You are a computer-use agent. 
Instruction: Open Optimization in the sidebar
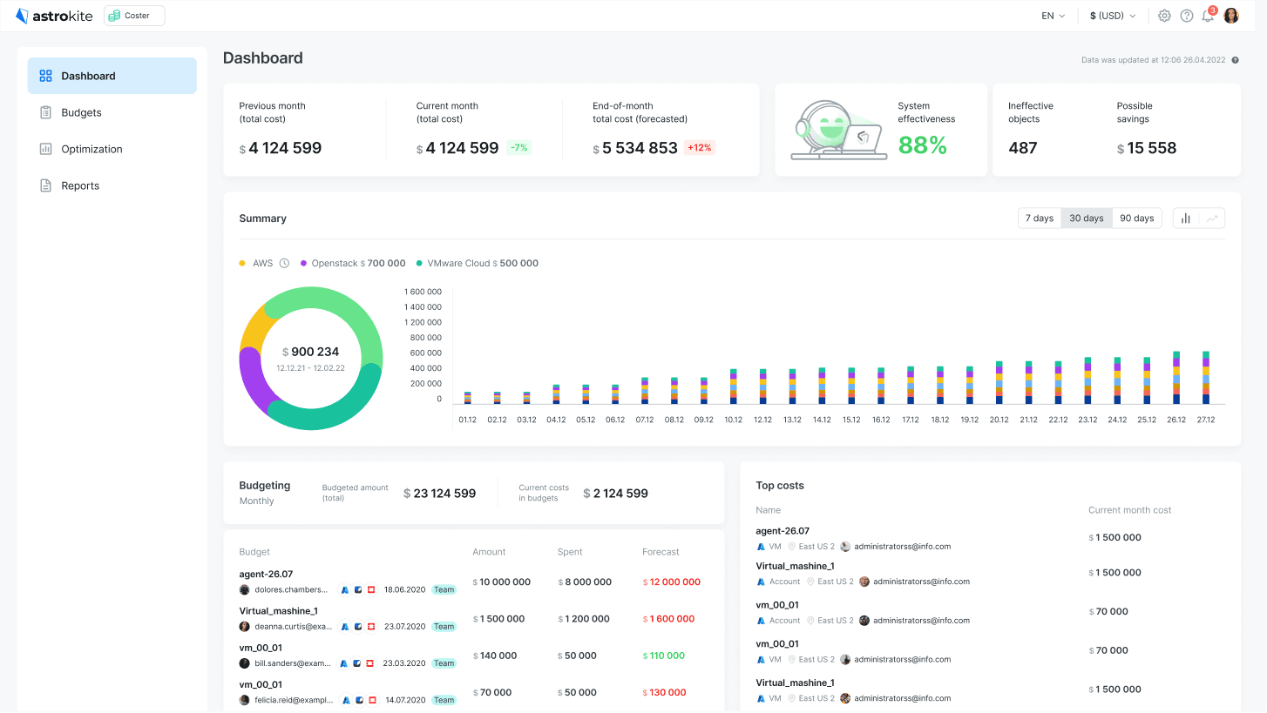91,149
